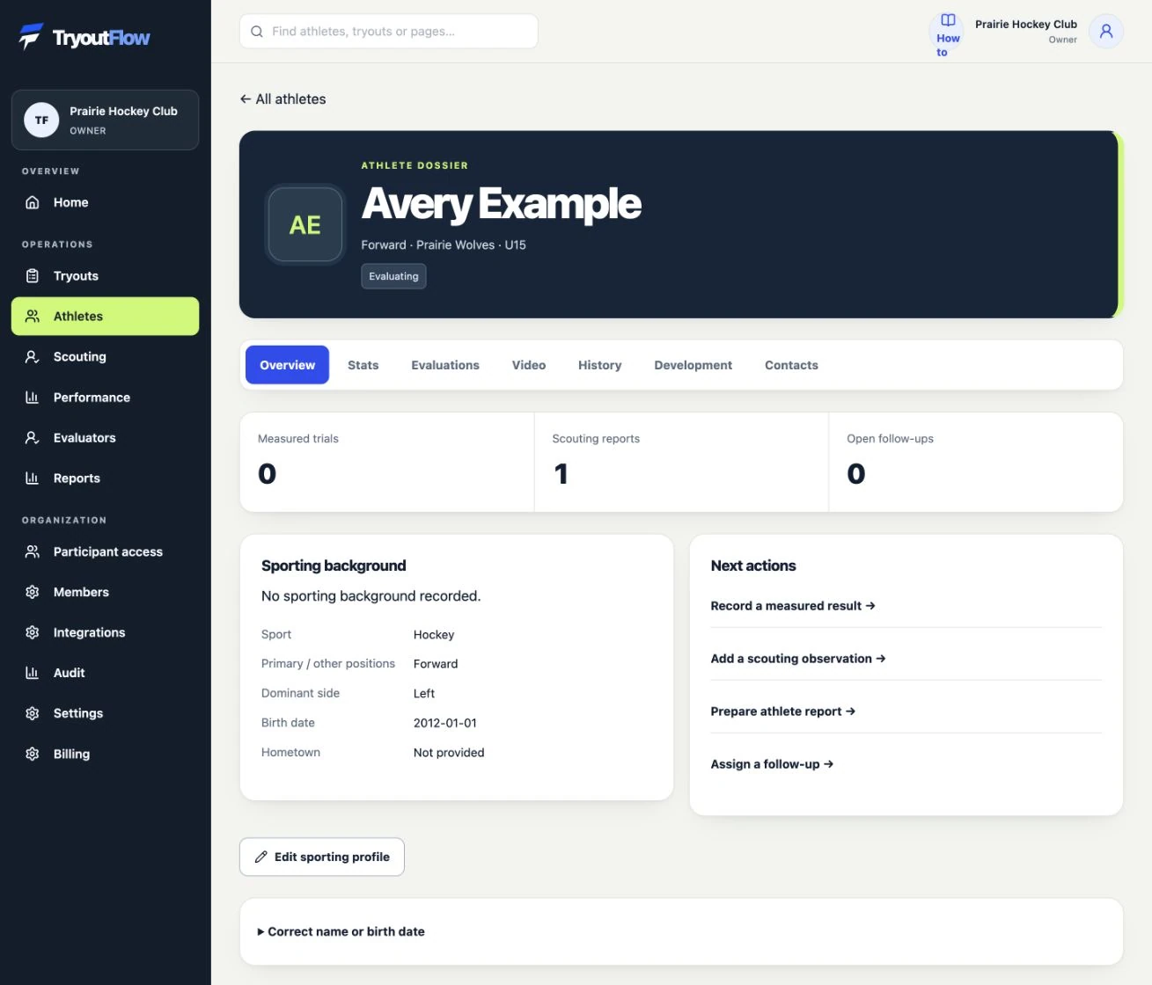Click the TF organization avatar
The image size is (1152, 985).
click(x=41, y=120)
